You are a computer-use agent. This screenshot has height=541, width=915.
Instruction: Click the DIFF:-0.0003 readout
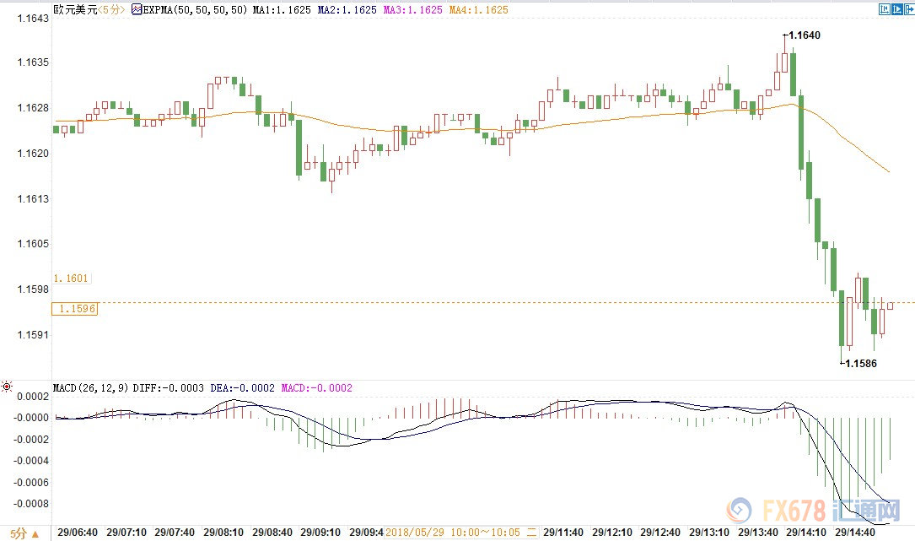(169, 388)
